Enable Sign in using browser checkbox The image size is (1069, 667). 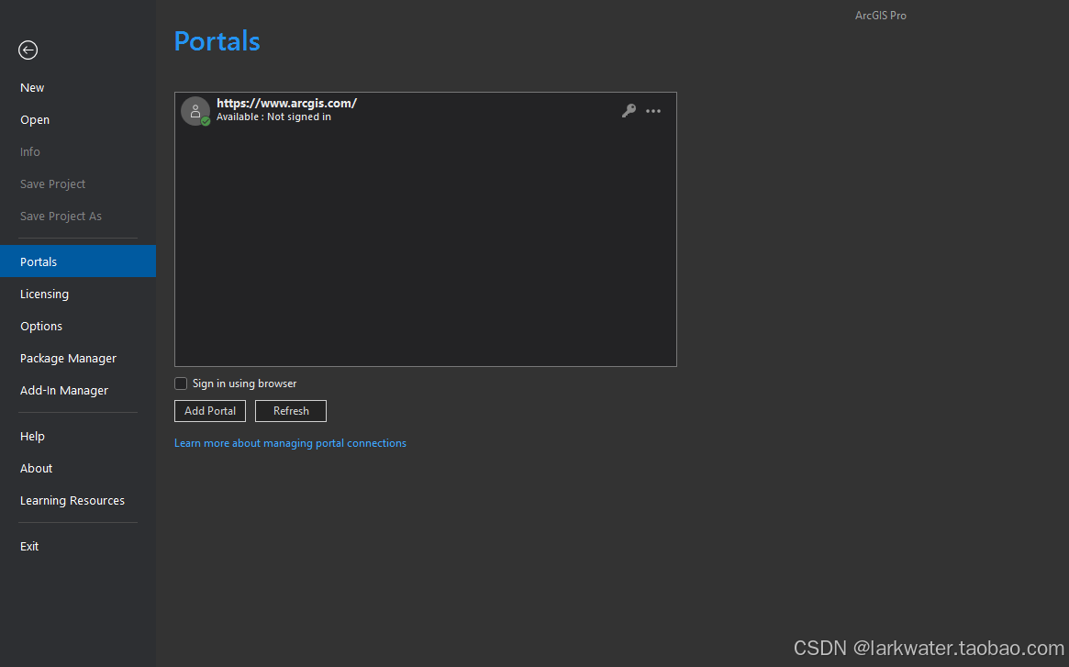(x=181, y=384)
